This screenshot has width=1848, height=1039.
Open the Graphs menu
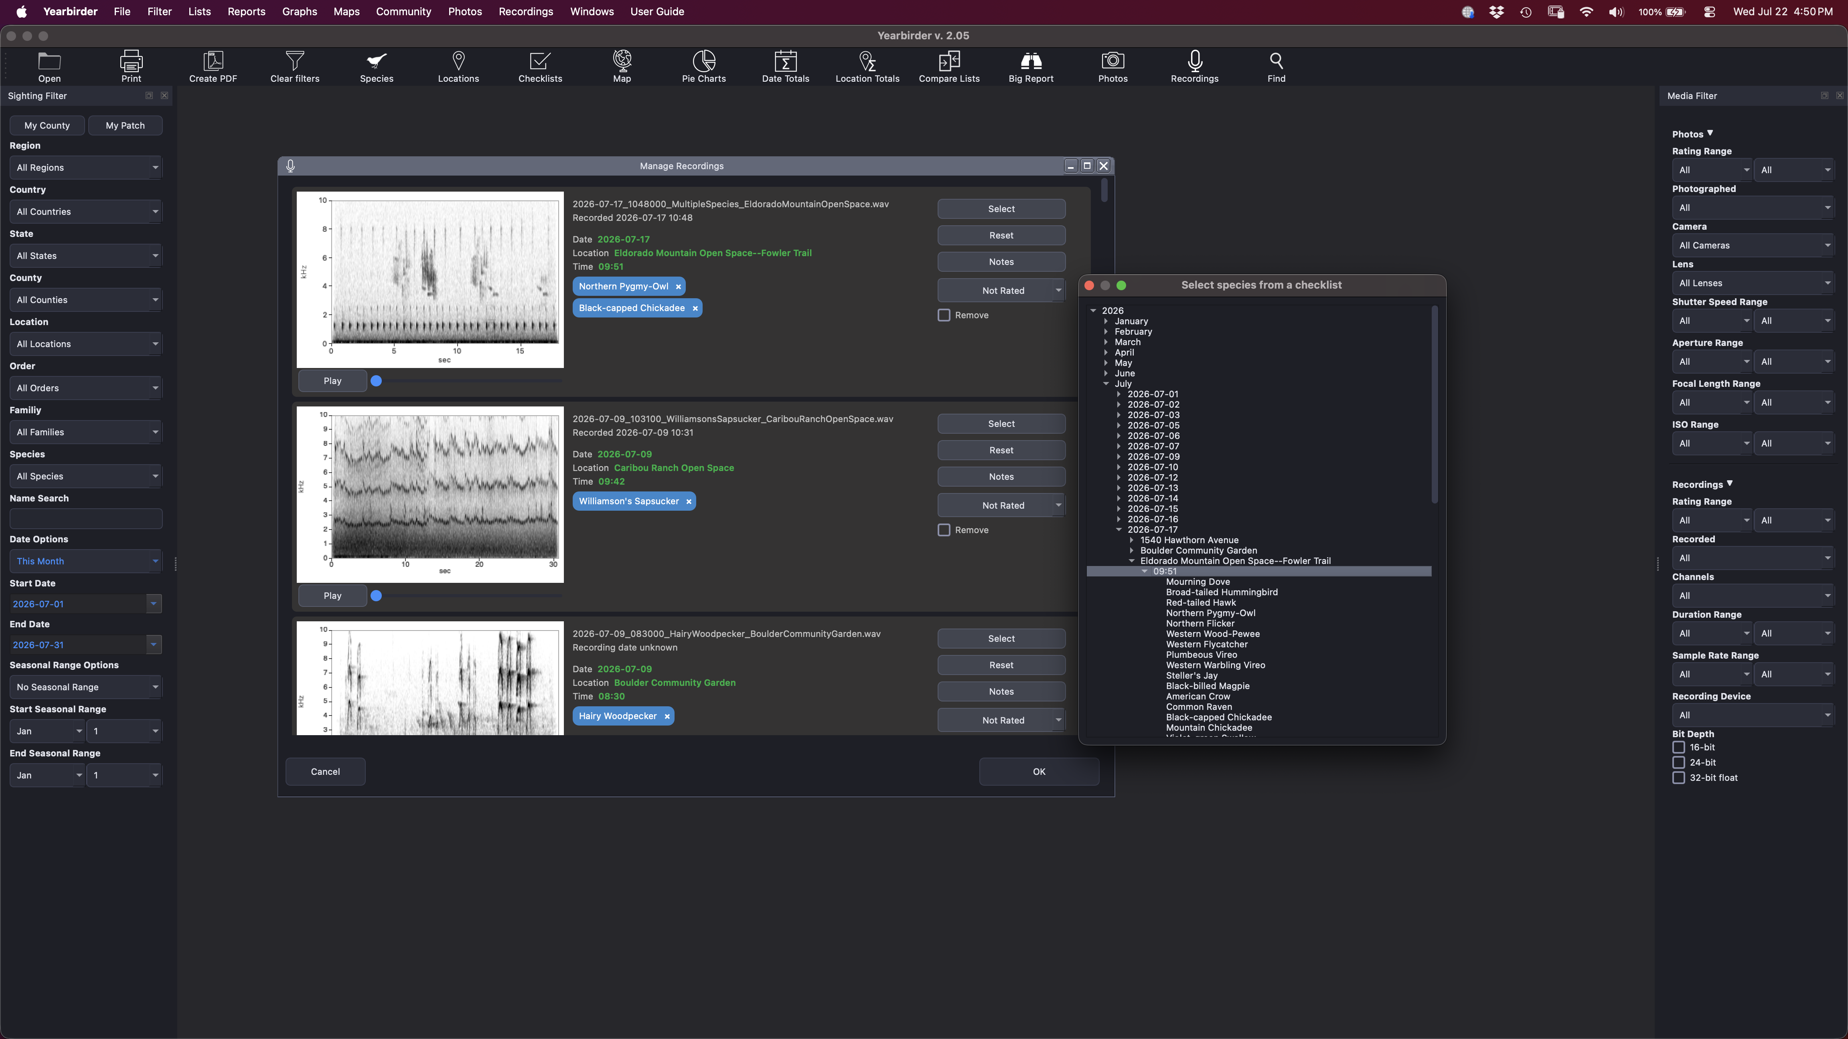(299, 12)
